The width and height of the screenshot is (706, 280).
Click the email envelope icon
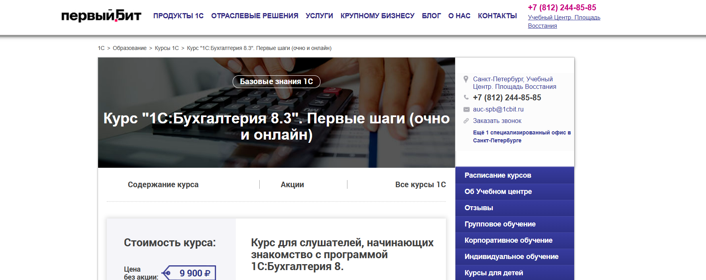click(x=466, y=109)
